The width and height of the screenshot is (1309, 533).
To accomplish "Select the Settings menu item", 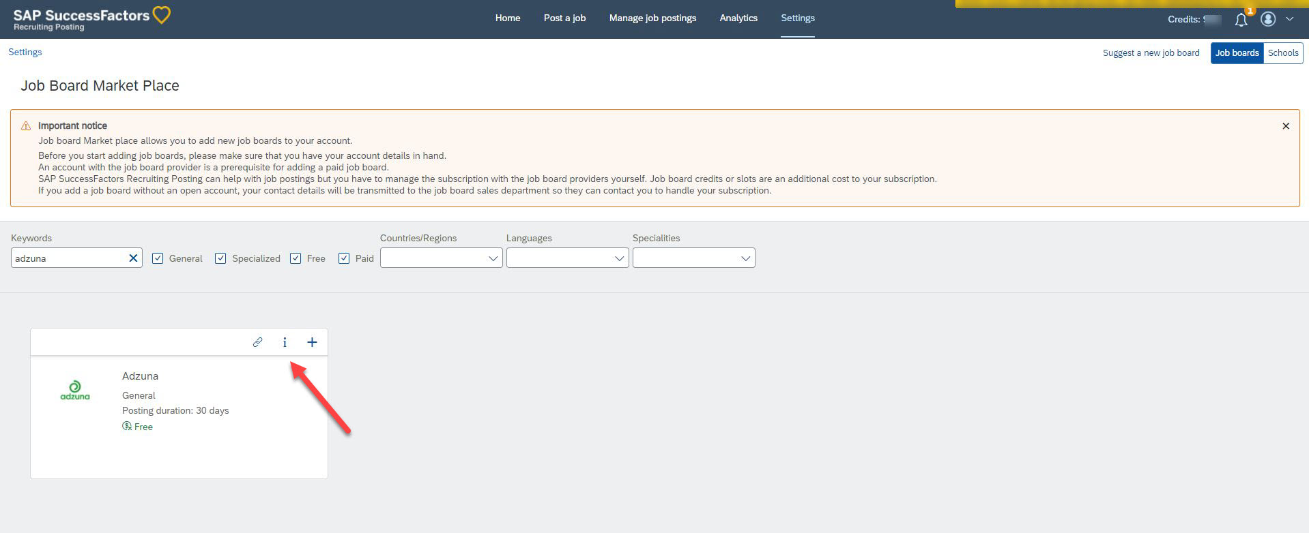I will click(798, 18).
